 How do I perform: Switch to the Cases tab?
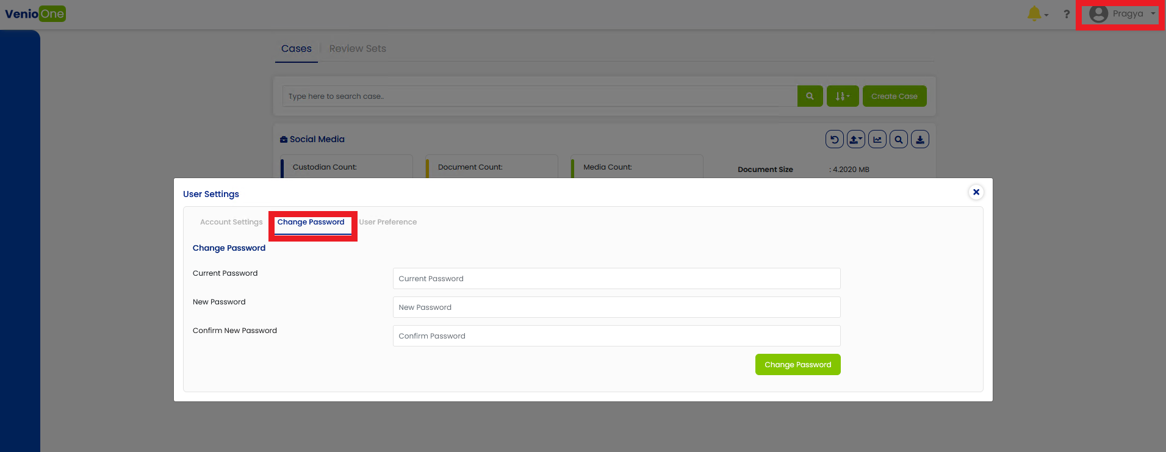297,48
